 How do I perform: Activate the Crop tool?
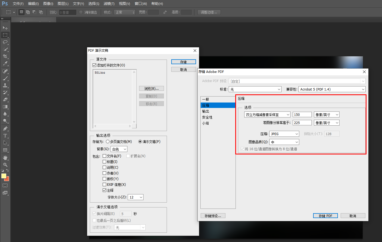(5, 56)
